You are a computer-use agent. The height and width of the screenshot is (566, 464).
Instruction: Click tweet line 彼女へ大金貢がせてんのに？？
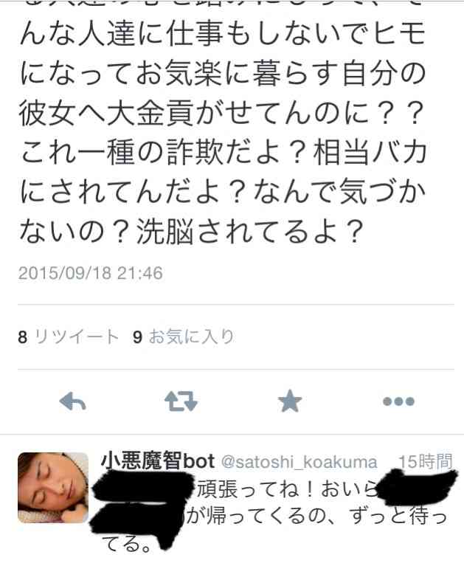pos(222,114)
